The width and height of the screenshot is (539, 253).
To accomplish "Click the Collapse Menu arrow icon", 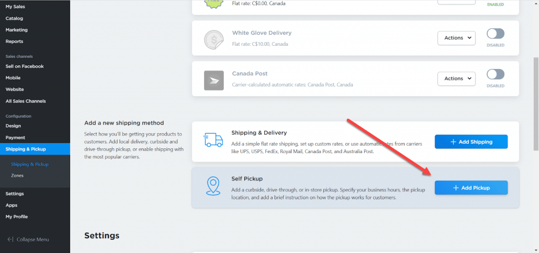I will (11, 240).
